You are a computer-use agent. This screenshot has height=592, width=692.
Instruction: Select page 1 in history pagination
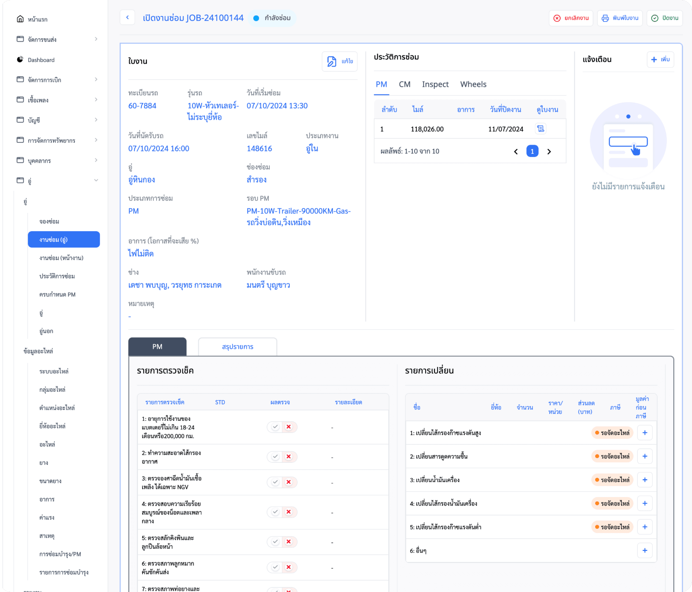click(x=532, y=151)
